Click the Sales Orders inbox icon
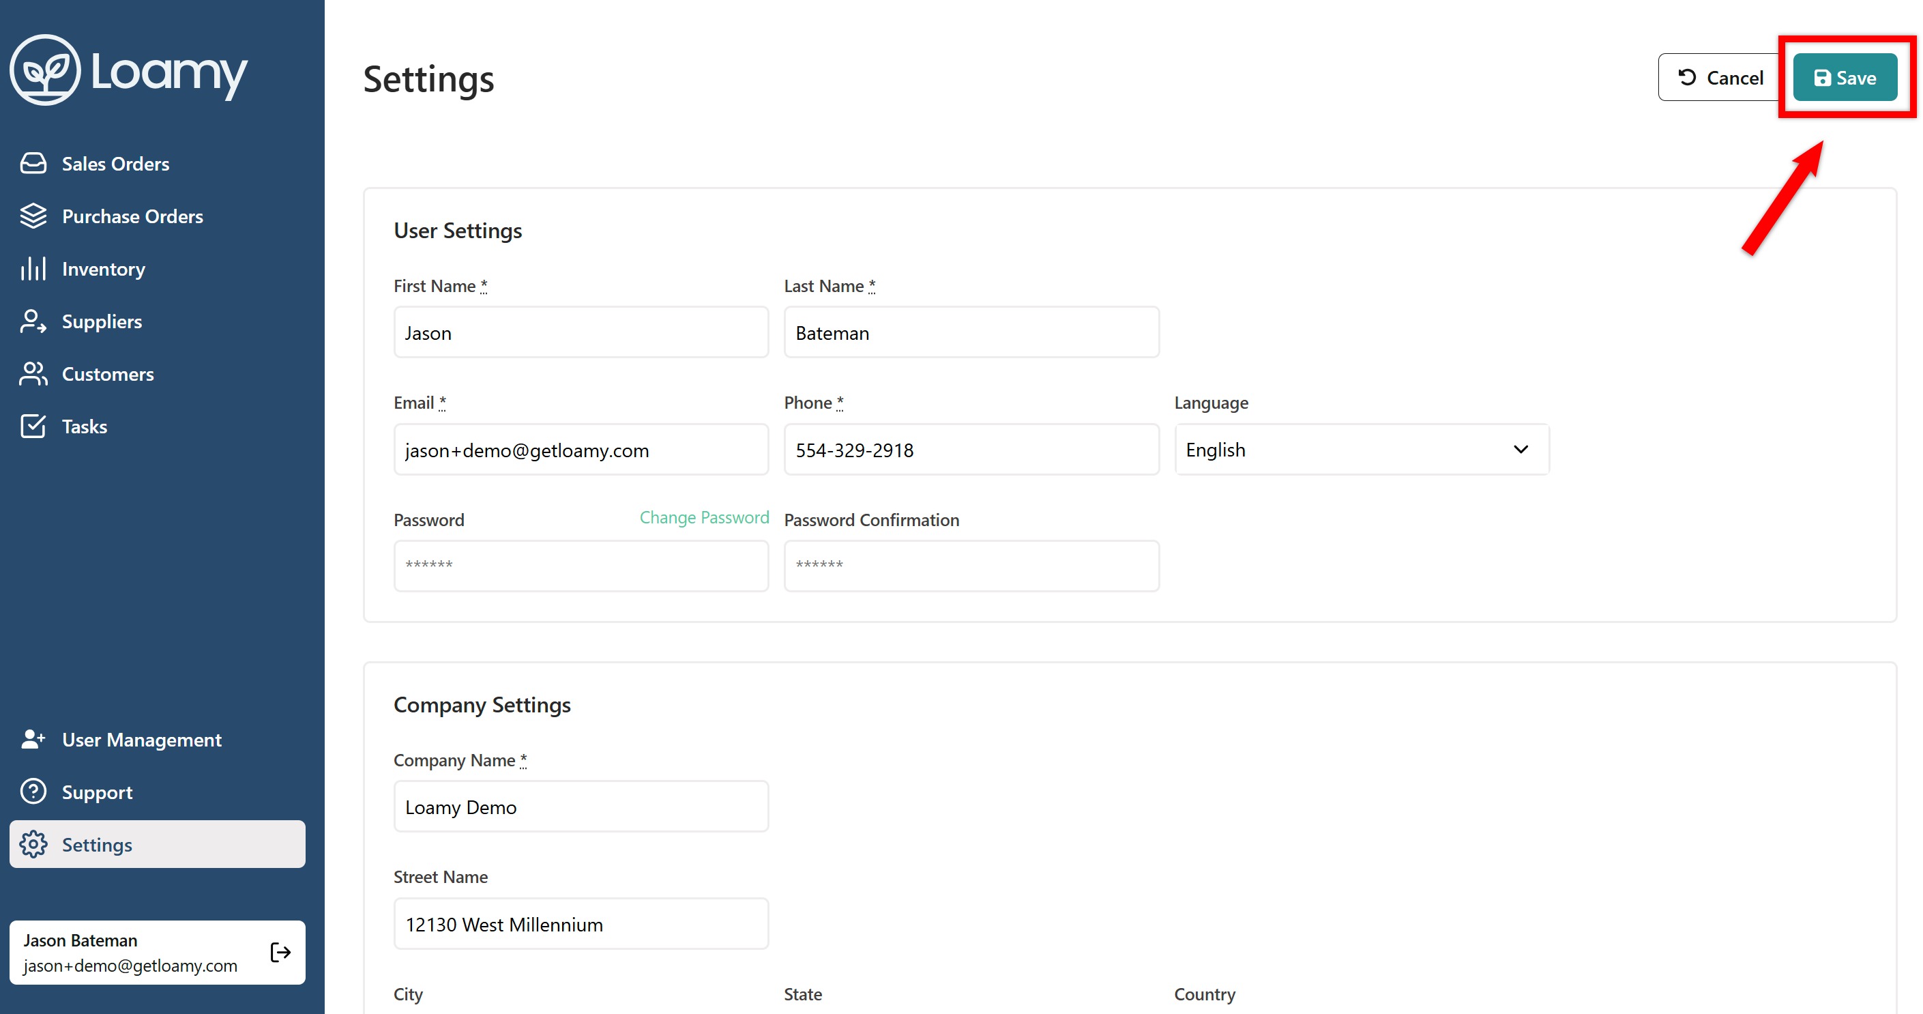This screenshot has height=1014, width=1923. 33,164
